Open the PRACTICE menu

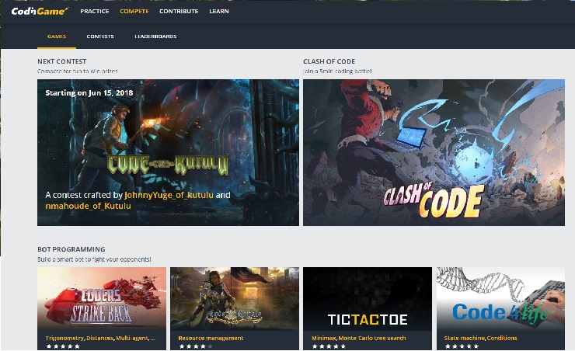point(95,12)
